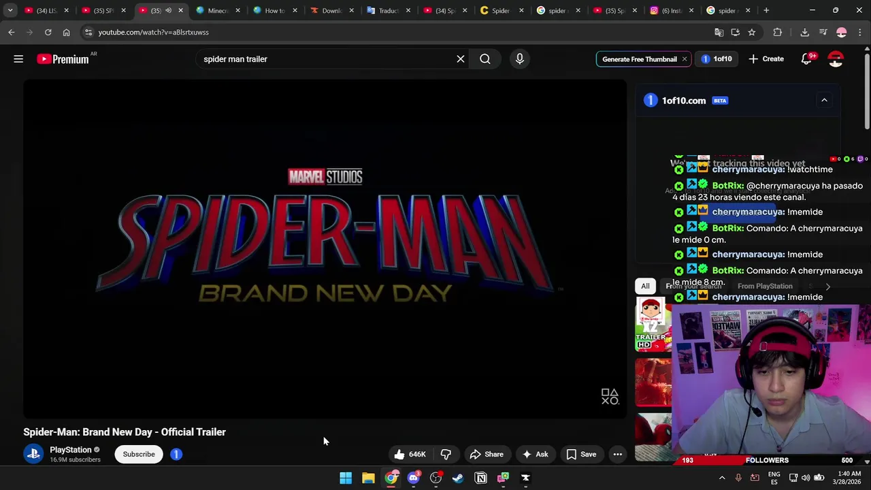
Task: Share the video
Action: 487,454
